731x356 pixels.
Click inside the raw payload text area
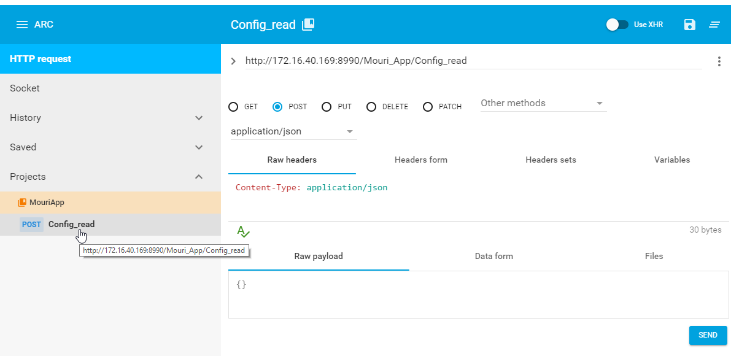coord(478,296)
